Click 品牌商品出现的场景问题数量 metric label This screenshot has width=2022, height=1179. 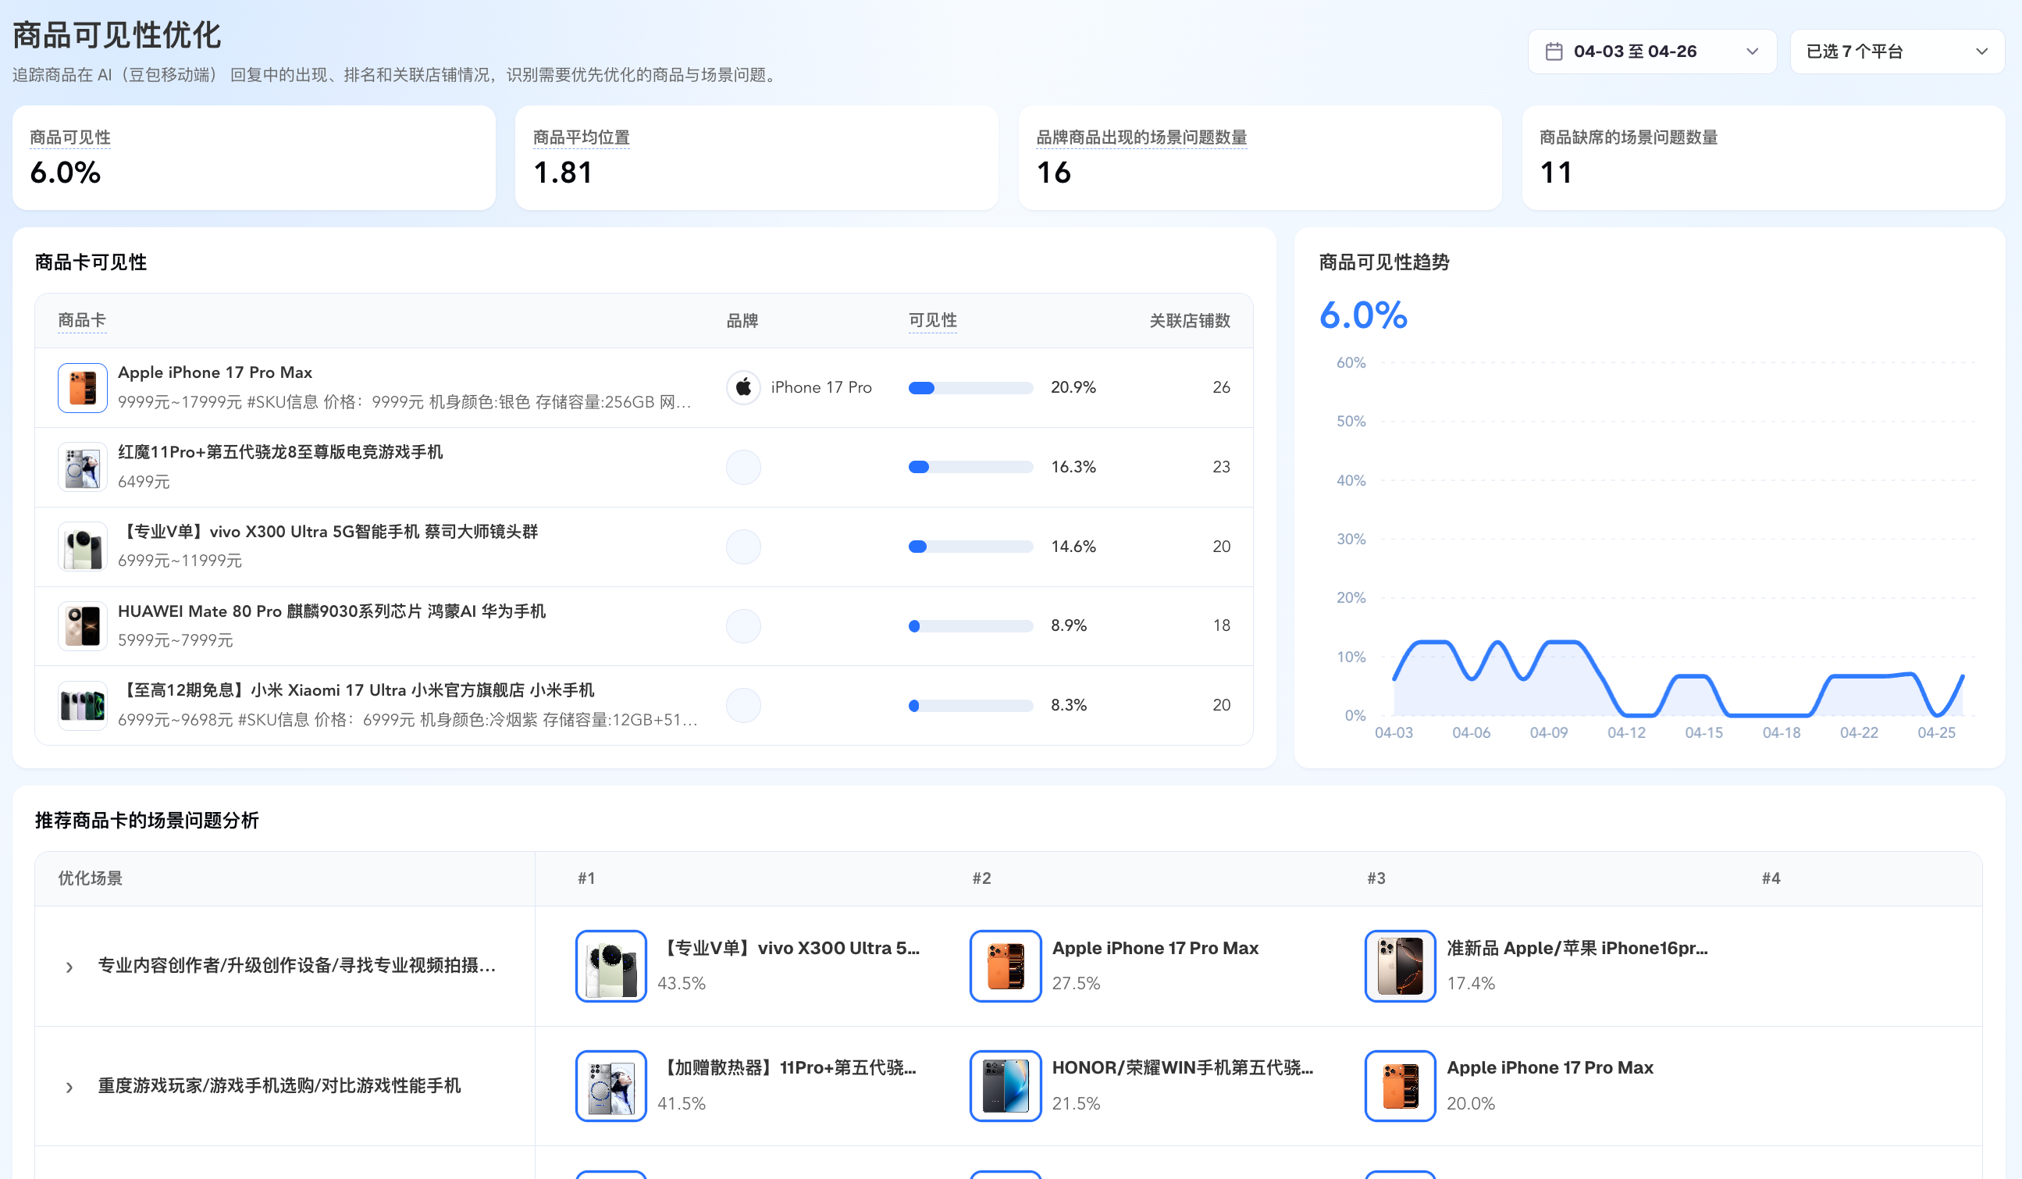tap(1141, 137)
